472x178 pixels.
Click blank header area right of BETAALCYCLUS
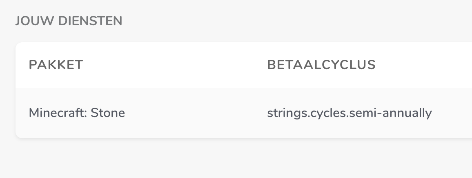coord(425,65)
